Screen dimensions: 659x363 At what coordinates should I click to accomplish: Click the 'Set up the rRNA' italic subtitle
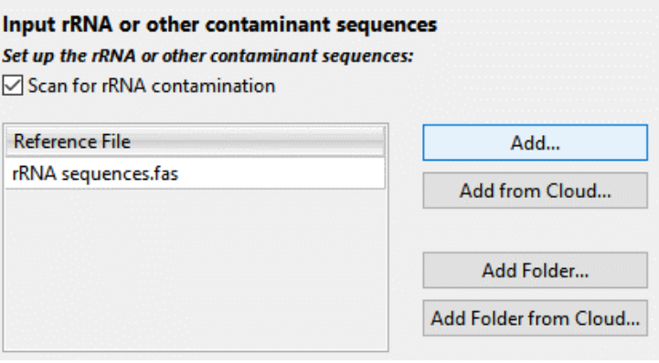pyautogui.click(x=208, y=56)
